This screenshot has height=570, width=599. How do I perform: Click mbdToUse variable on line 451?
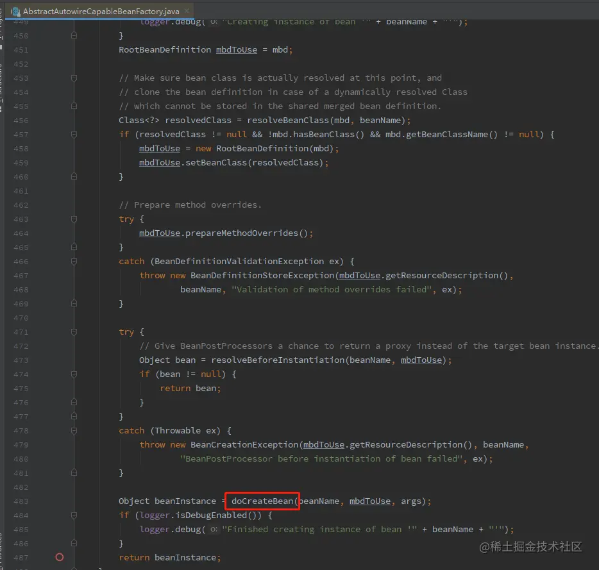237,49
